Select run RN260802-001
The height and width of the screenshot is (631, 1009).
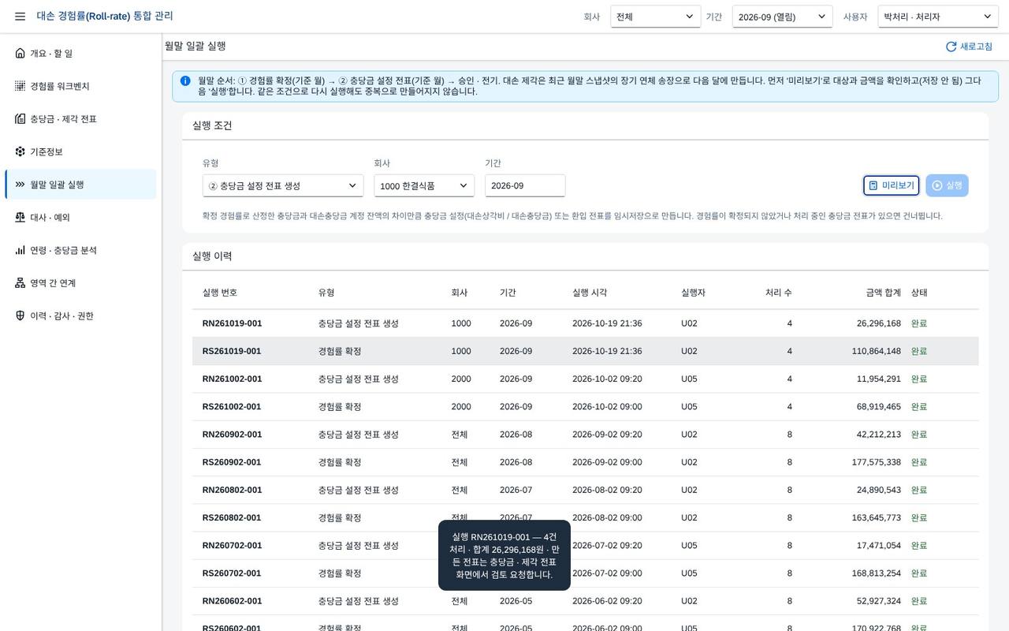point(585,490)
